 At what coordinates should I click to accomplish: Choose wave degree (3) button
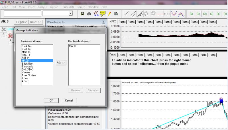click(211, 14)
